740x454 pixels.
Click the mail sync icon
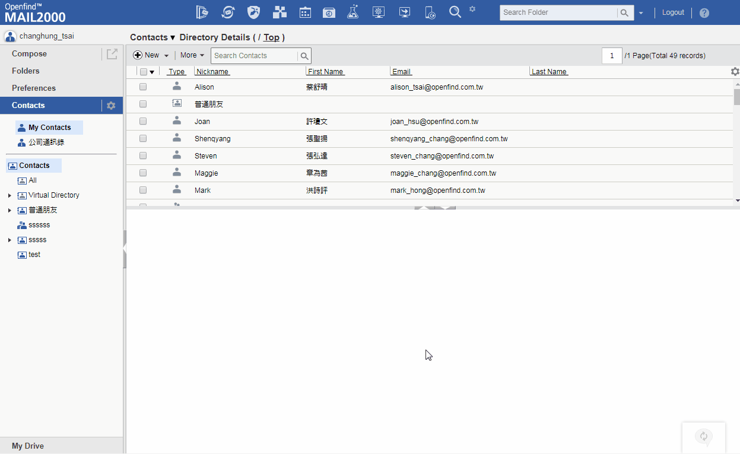pyautogui.click(x=228, y=12)
